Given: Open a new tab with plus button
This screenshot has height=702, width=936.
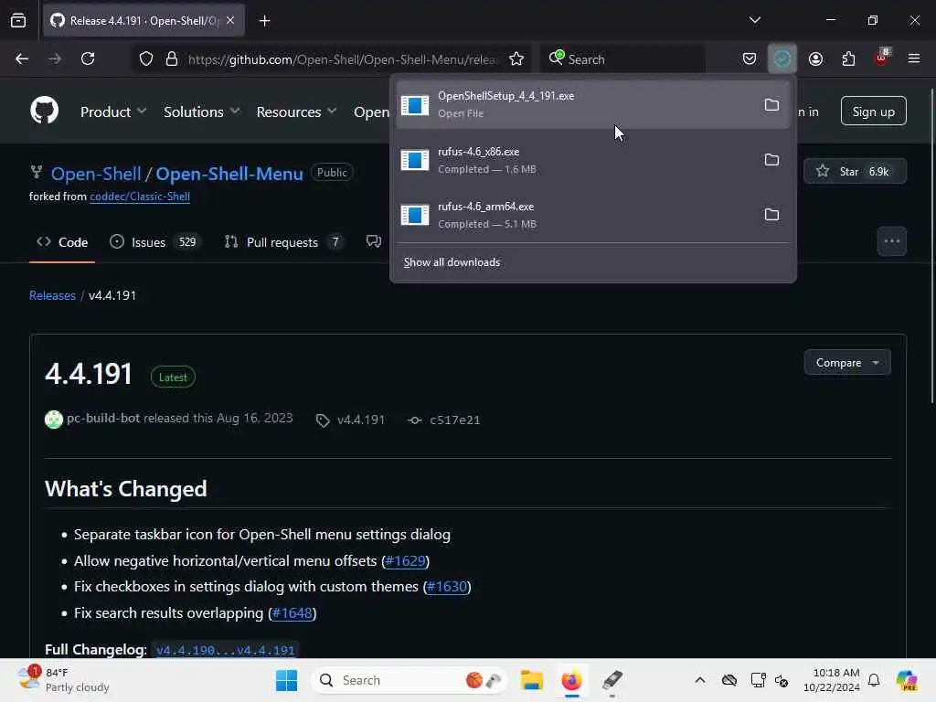Looking at the screenshot, I should (x=264, y=21).
